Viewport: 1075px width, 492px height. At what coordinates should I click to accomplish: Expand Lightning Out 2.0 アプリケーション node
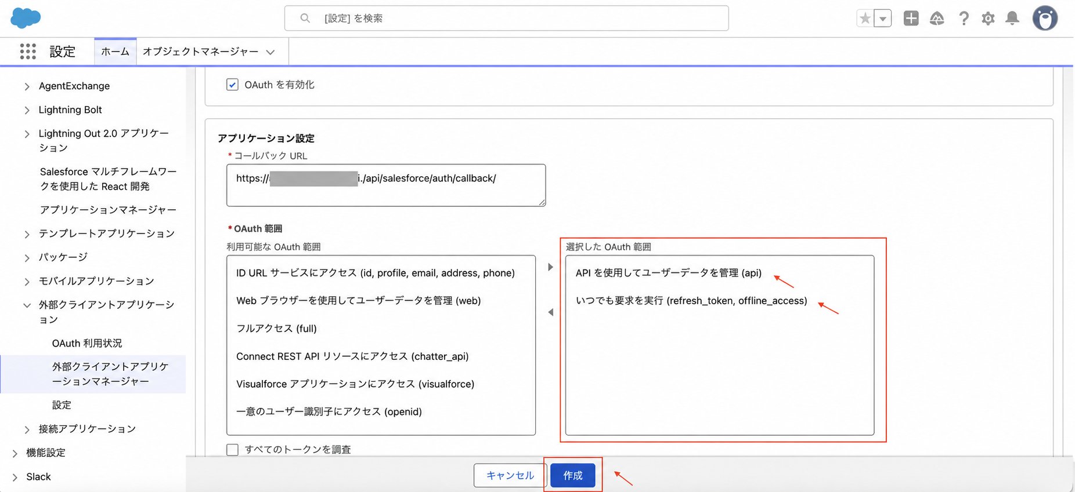[27, 134]
